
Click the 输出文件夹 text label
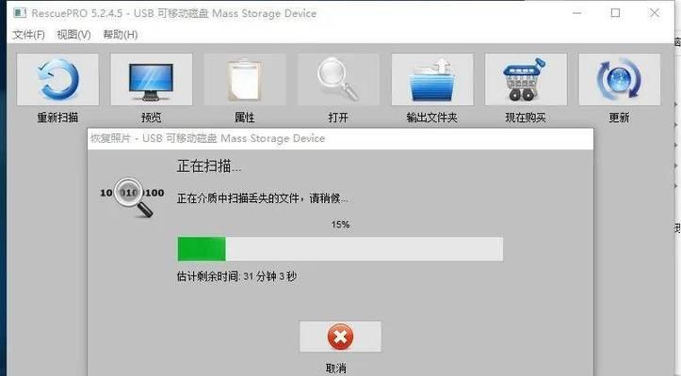click(x=432, y=117)
